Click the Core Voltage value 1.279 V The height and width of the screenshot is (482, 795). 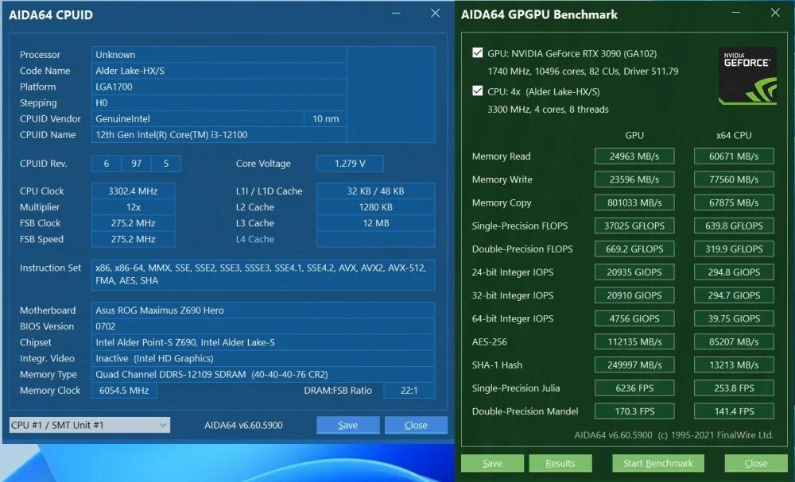click(350, 164)
